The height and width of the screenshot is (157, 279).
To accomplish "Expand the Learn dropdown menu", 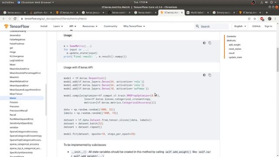I will coord(58,26).
